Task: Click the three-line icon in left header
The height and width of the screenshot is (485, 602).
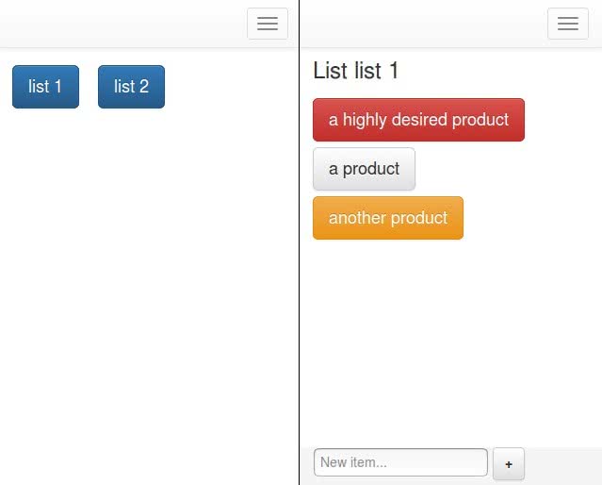Action: 268,24
